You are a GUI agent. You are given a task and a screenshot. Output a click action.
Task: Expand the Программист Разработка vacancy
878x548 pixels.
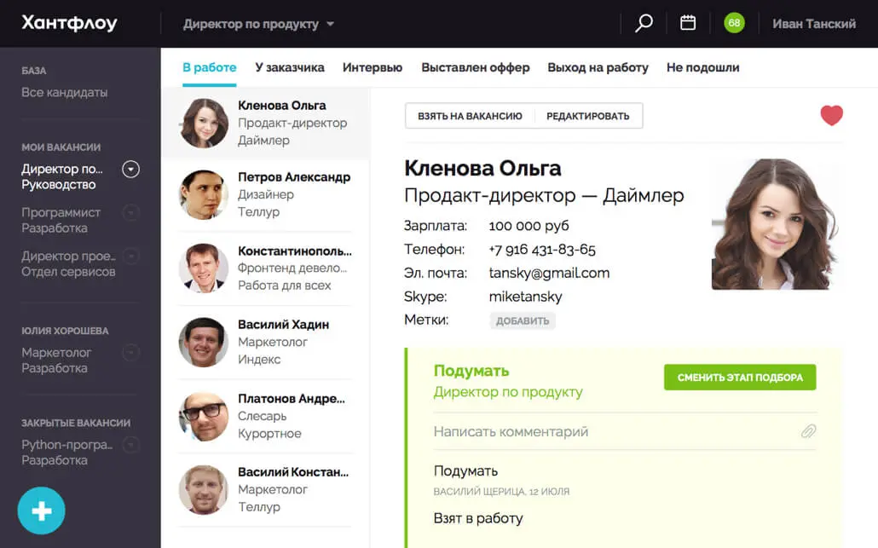click(x=130, y=212)
